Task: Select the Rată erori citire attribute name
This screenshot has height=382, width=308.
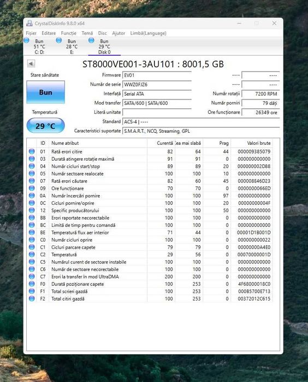Action: (x=67, y=151)
